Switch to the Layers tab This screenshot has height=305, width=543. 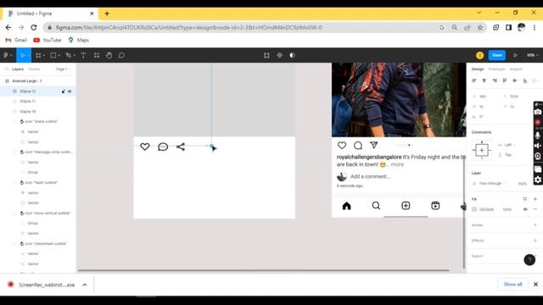point(18,69)
